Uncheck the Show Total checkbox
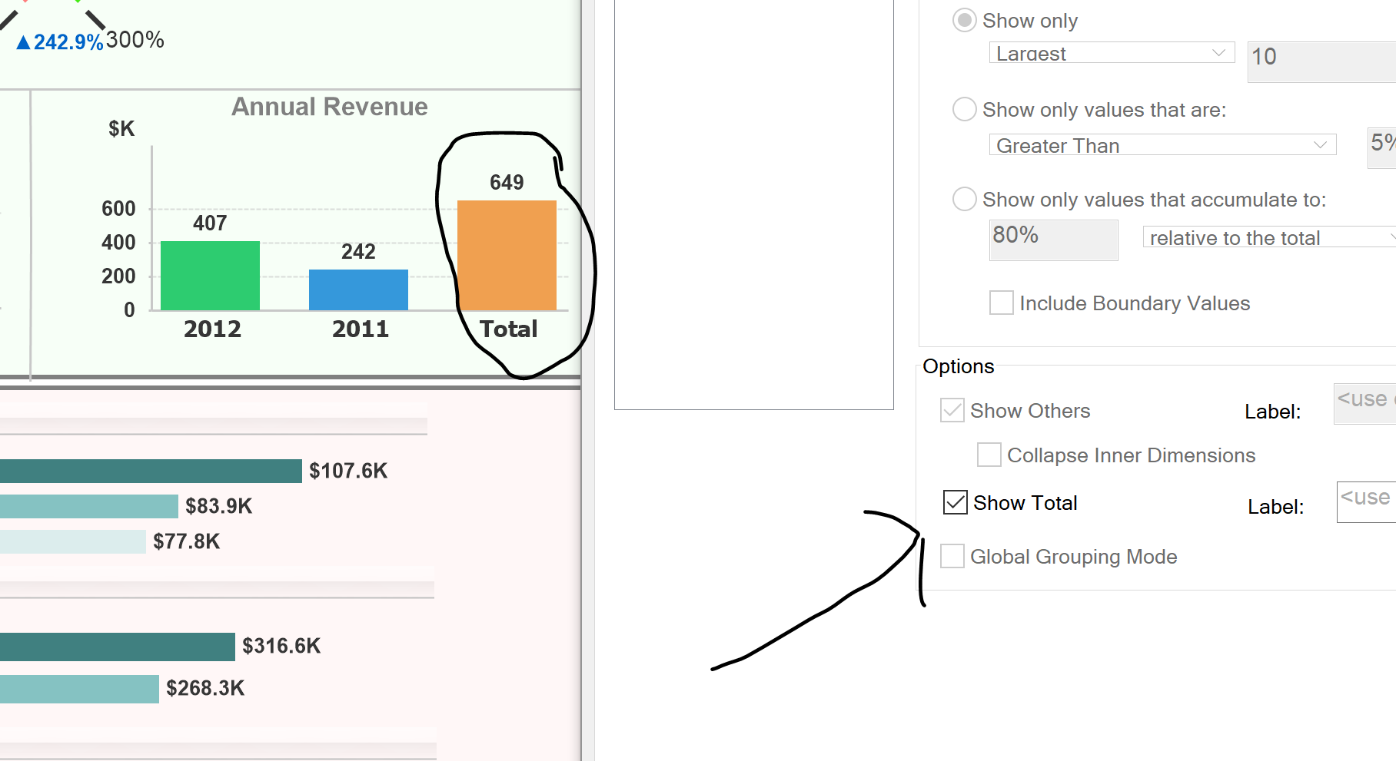 [x=955, y=503]
